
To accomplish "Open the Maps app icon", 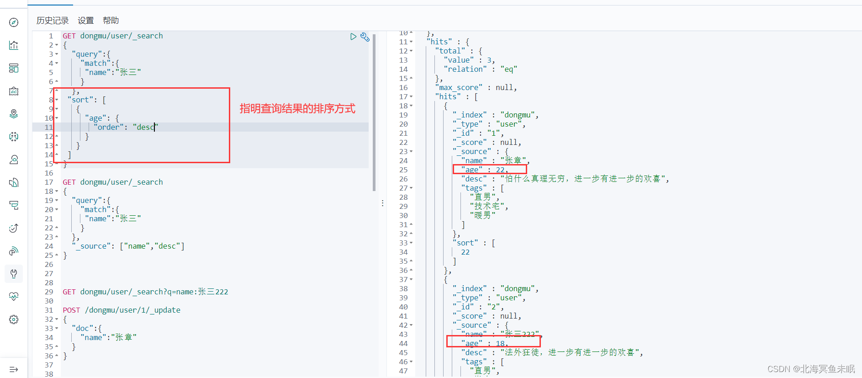I will (x=14, y=114).
